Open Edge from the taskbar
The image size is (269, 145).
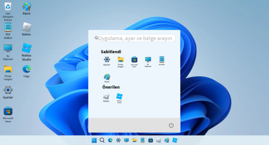pos(110,140)
